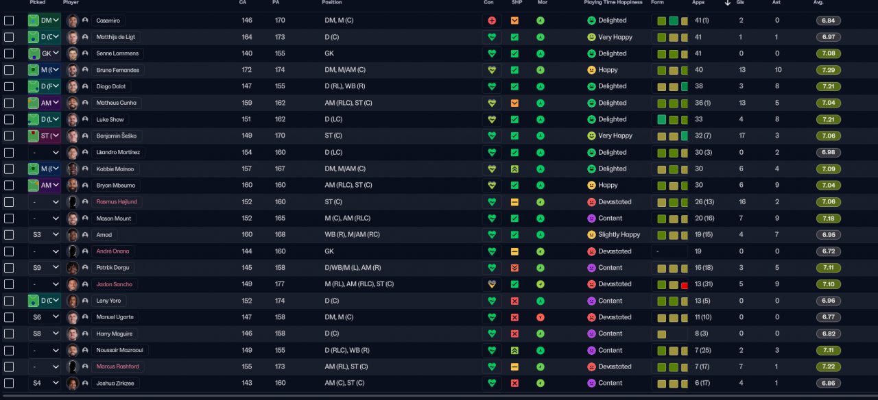
Task: Click Rasmus Højlund's yellow sharpness dash icon
Action: [x=514, y=202]
